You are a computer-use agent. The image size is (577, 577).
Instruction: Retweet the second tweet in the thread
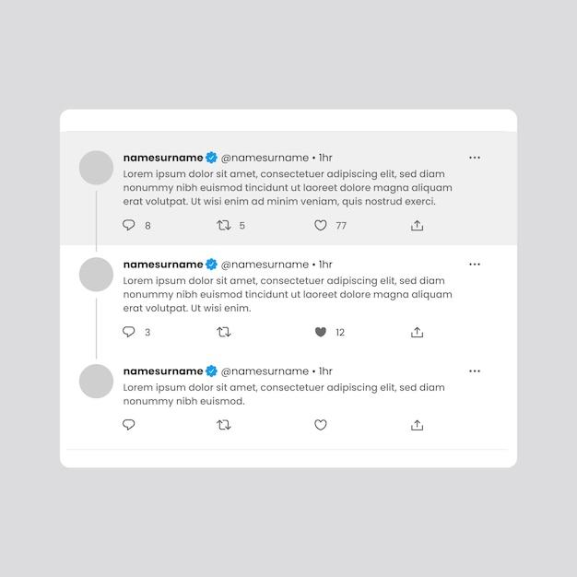(224, 332)
